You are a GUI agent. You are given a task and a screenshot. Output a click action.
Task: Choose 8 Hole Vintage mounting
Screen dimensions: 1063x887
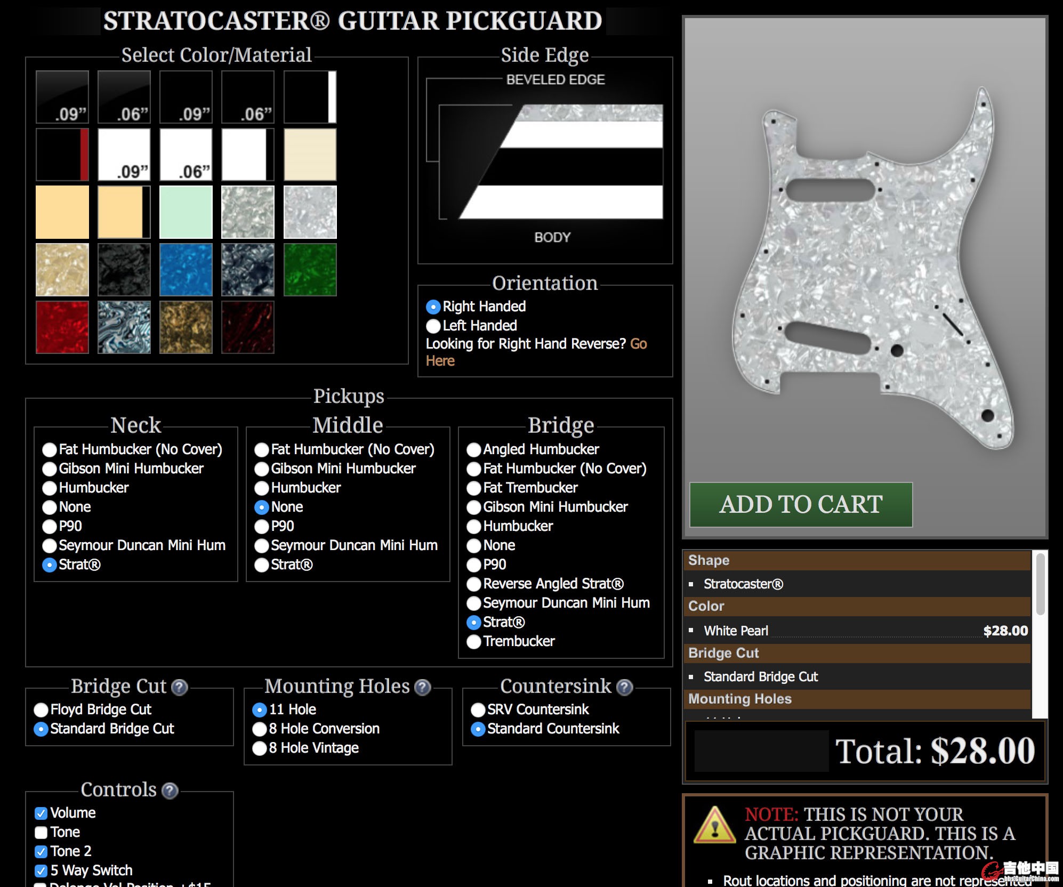[260, 748]
